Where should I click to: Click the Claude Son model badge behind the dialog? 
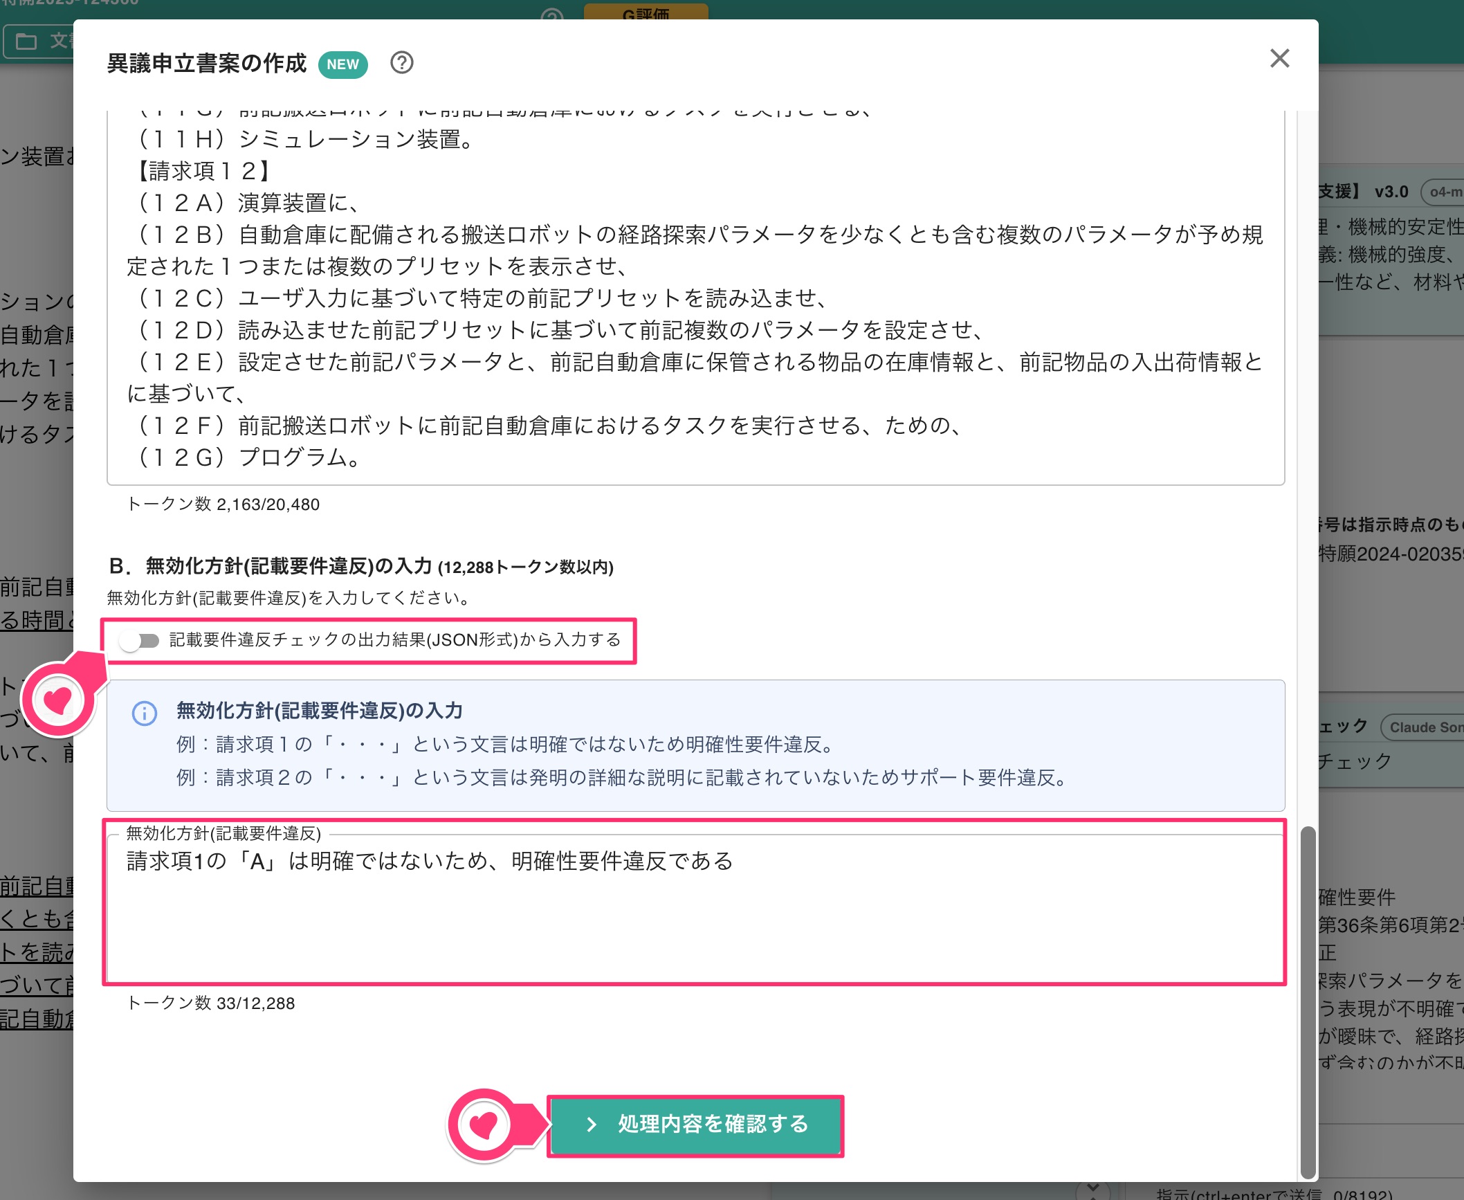tap(1424, 727)
